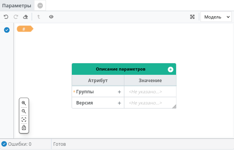The image size is (234, 150).
Task: Click the redo arrow icon
Action: point(16,17)
